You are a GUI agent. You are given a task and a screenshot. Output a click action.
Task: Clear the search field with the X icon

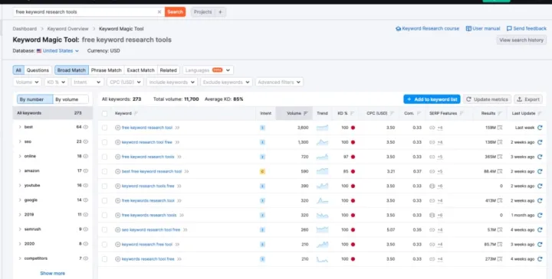(159, 12)
